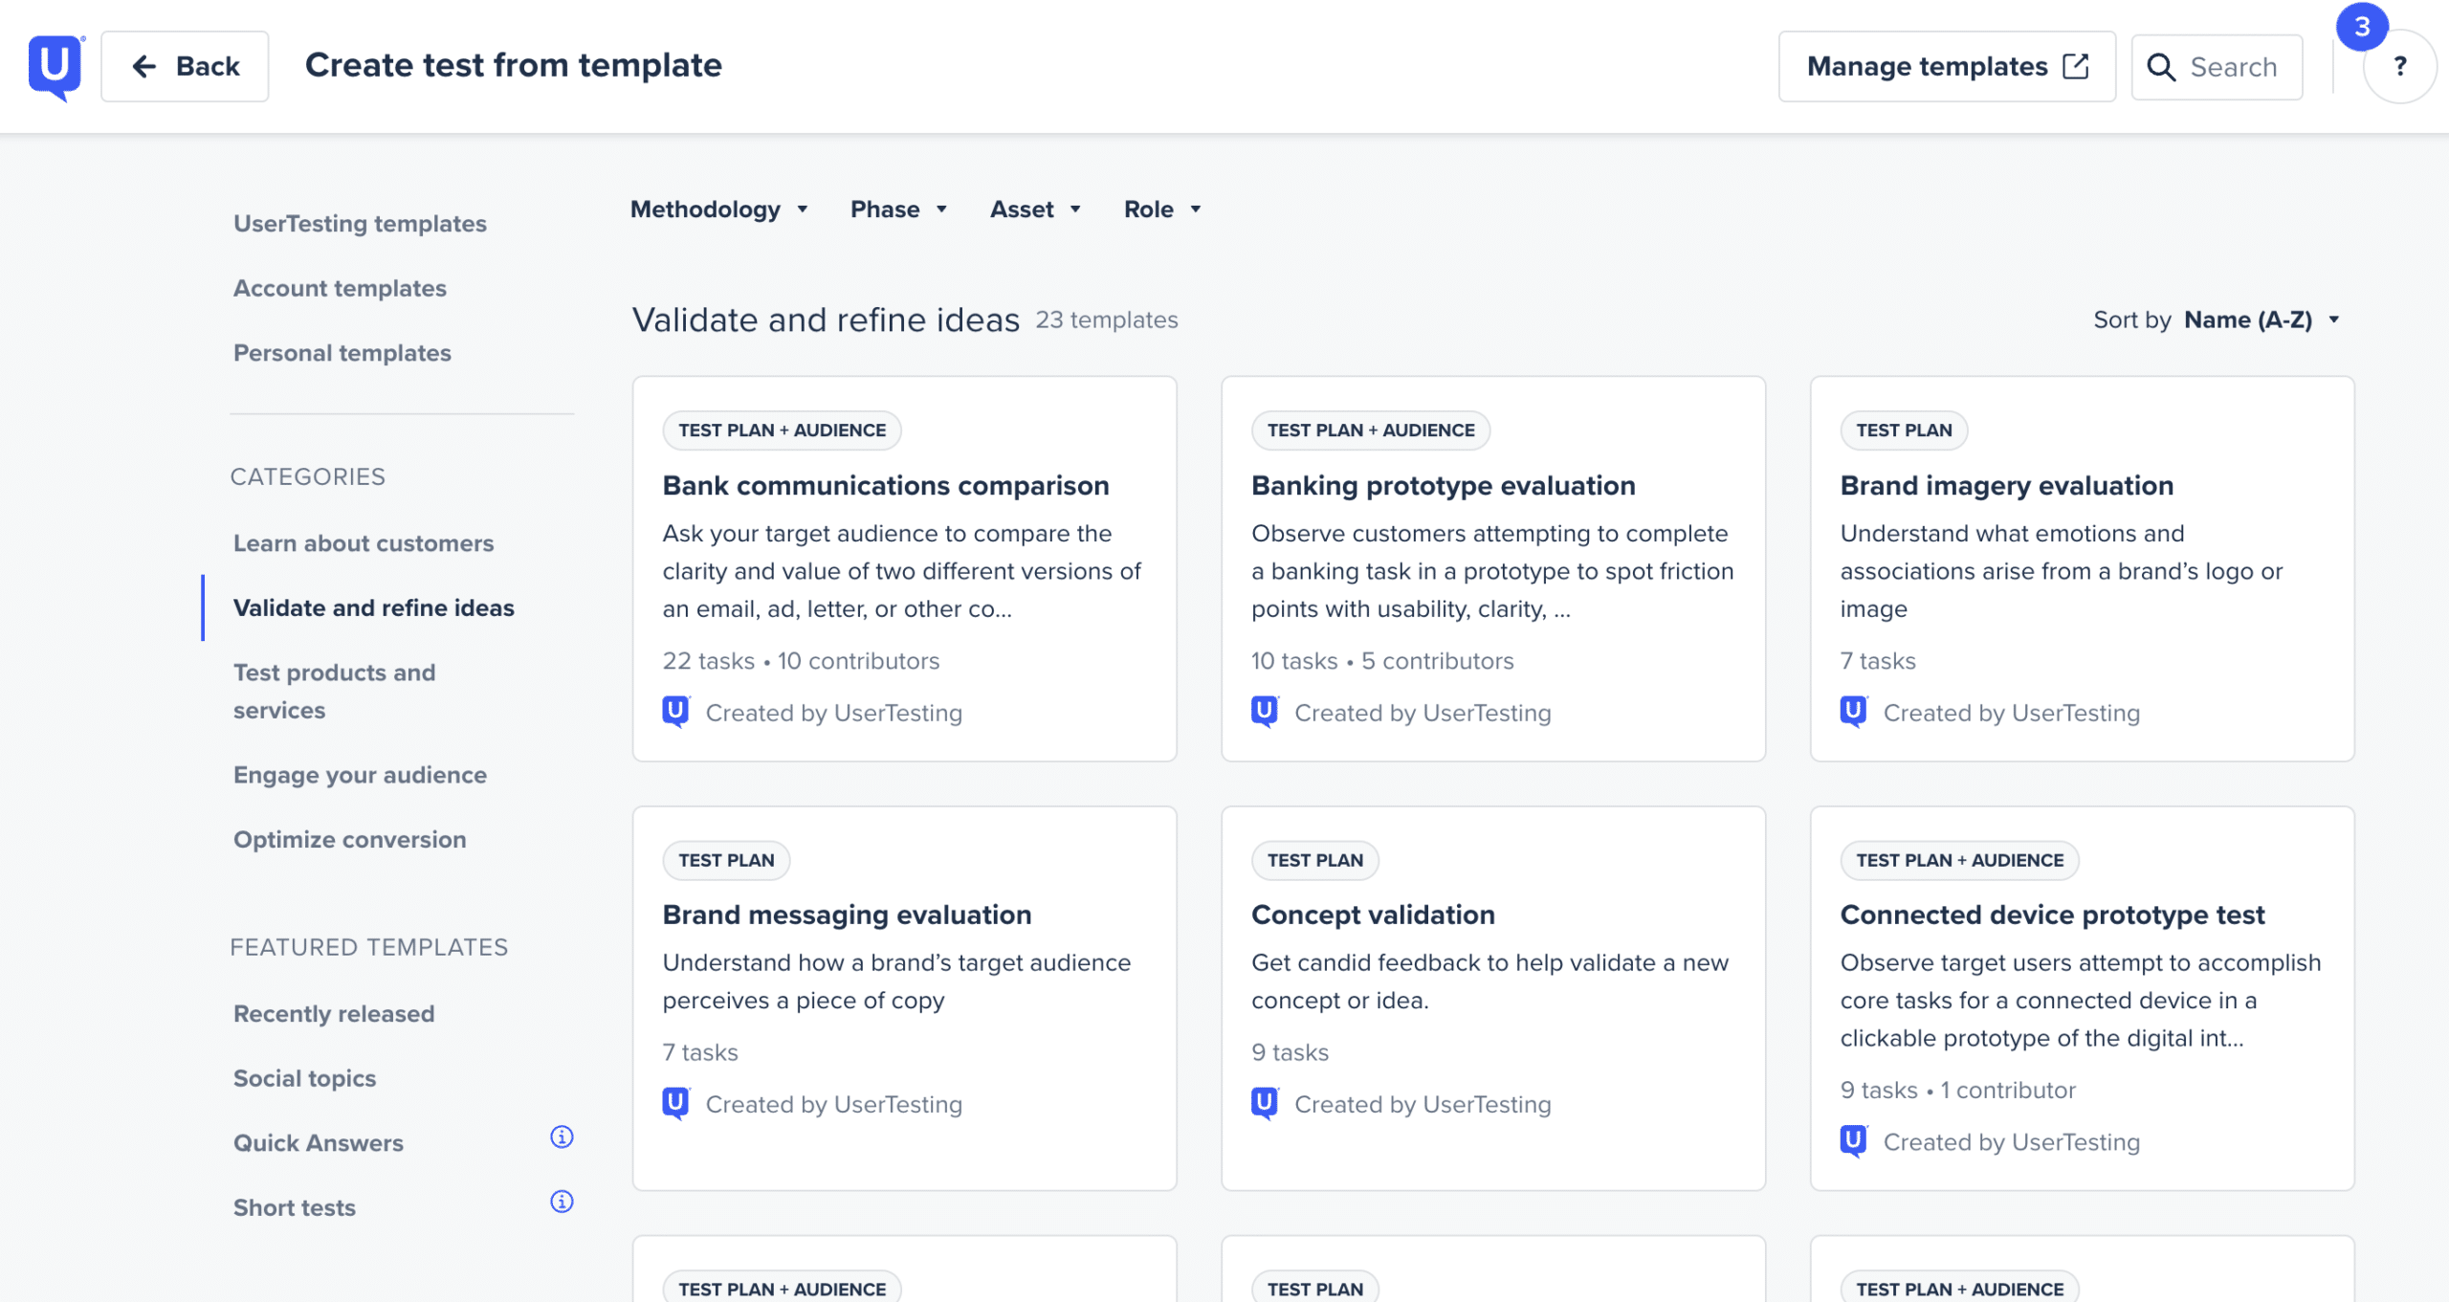The width and height of the screenshot is (2449, 1302).
Task: Switch to Account templates
Action: 340,288
